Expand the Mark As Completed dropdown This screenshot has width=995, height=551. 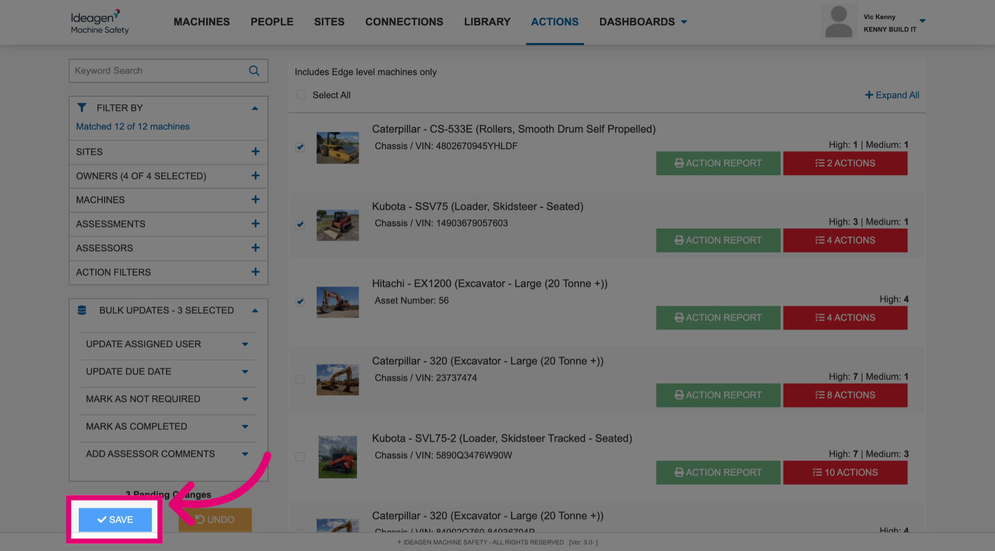tap(245, 427)
